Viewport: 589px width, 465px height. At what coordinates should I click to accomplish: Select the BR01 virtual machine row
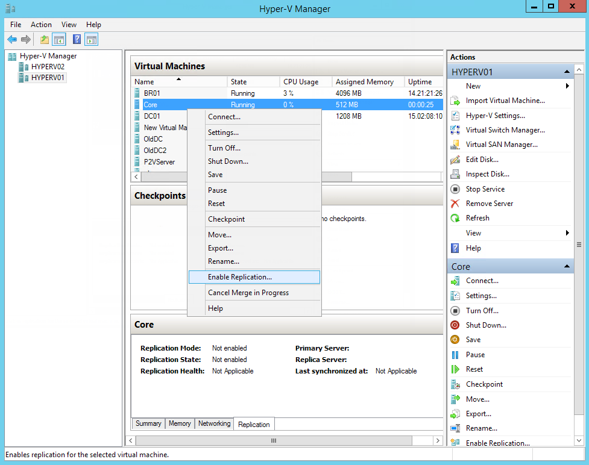(x=288, y=93)
